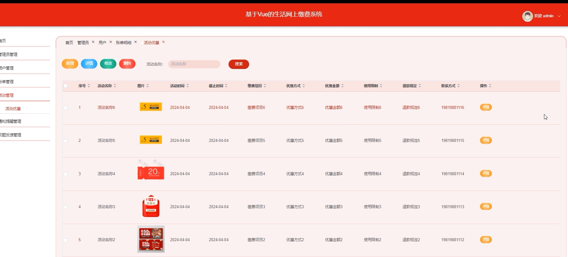The width and height of the screenshot is (568, 257).
Task: Expand 通知提醒管理 in the sidebar
Action: [x=11, y=121]
